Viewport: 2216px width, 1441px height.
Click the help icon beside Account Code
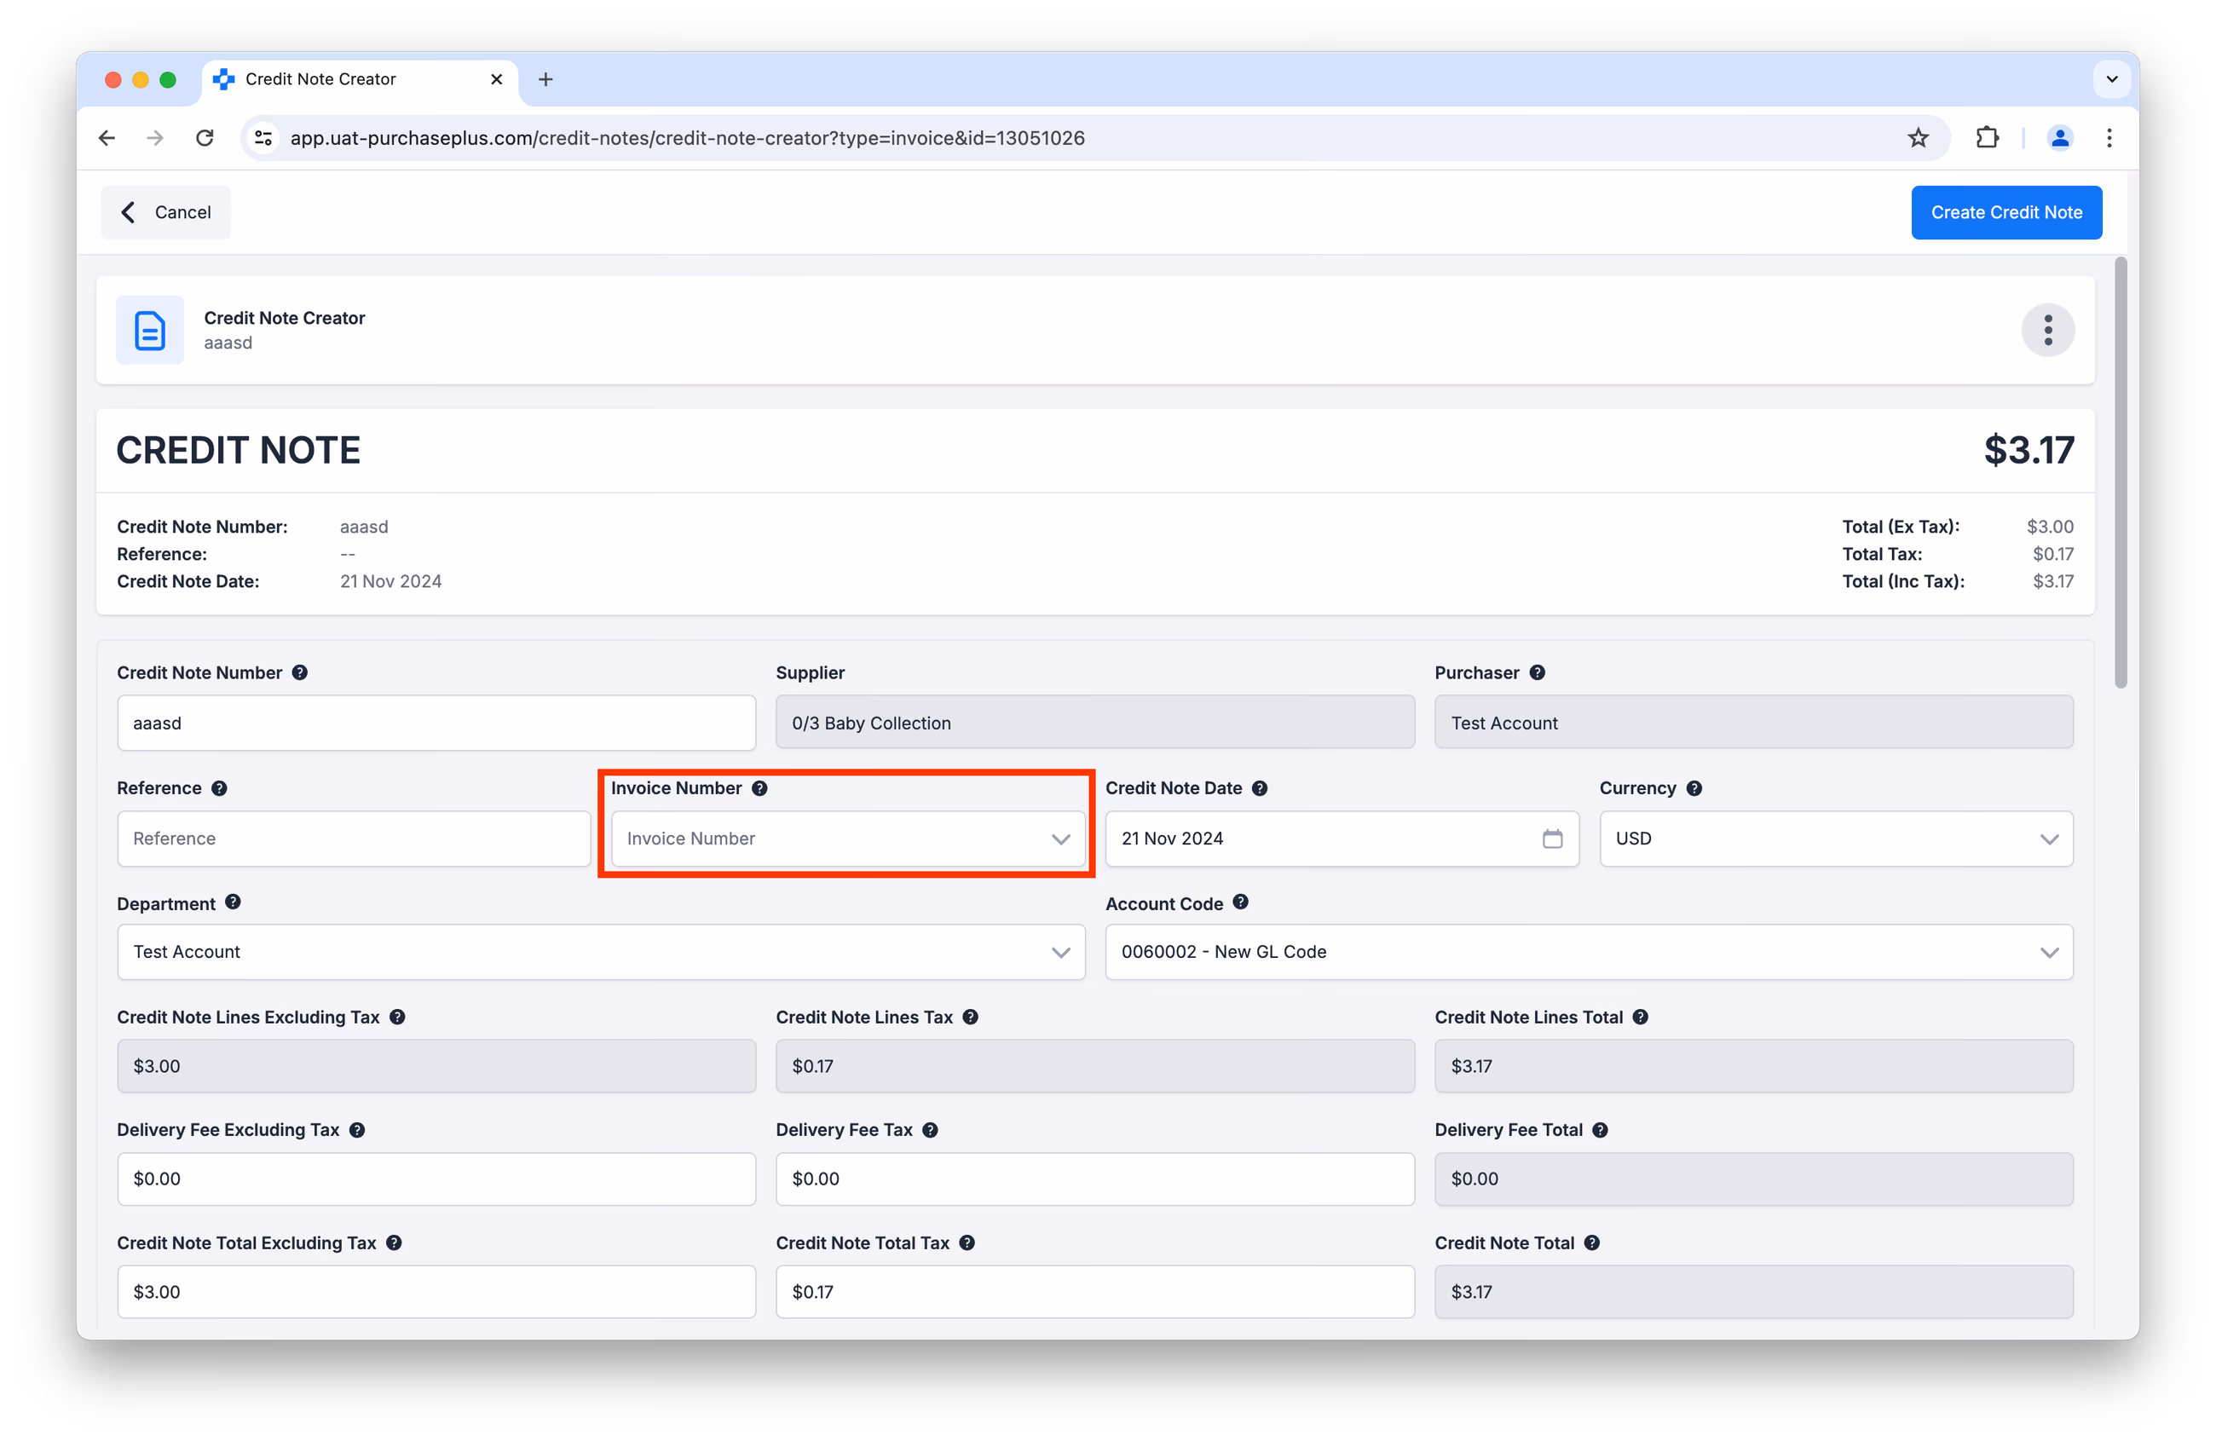tap(1240, 902)
